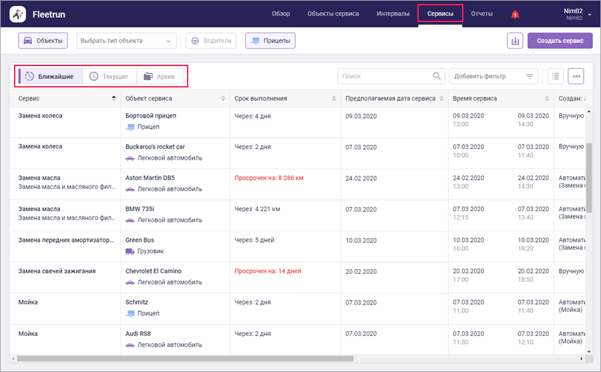Image resolution: width=601 pixels, height=372 pixels.
Task: Click the car icon under Buckaroo's rocket car
Action: point(130,158)
